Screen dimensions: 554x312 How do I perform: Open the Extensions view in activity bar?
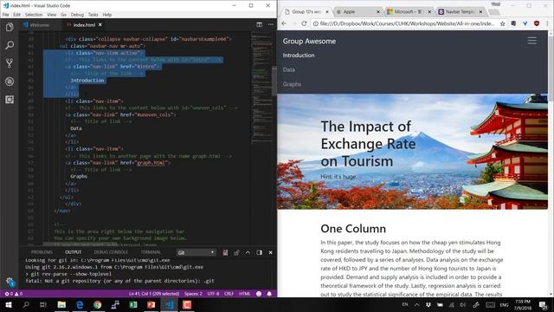(10, 100)
